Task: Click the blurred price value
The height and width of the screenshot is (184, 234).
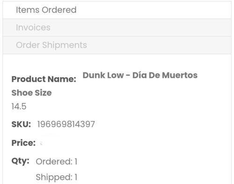Action: pyautogui.click(x=41, y=143)
